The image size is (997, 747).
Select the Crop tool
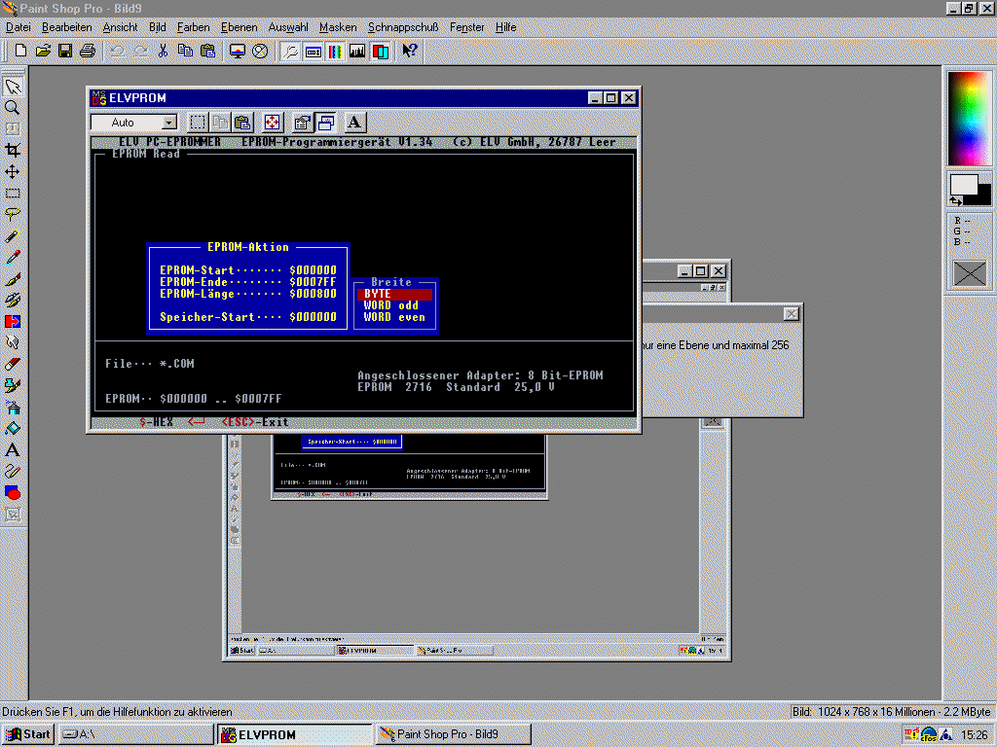[x=13, y=150]
